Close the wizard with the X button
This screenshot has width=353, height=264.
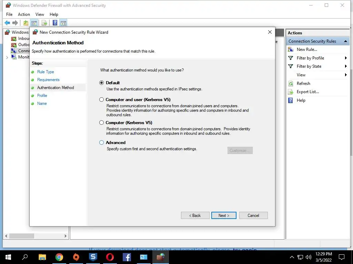point(270,32)
